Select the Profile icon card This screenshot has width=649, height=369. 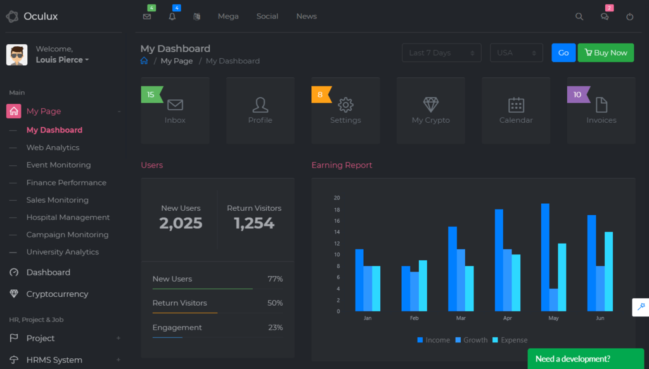coord(260,104)
